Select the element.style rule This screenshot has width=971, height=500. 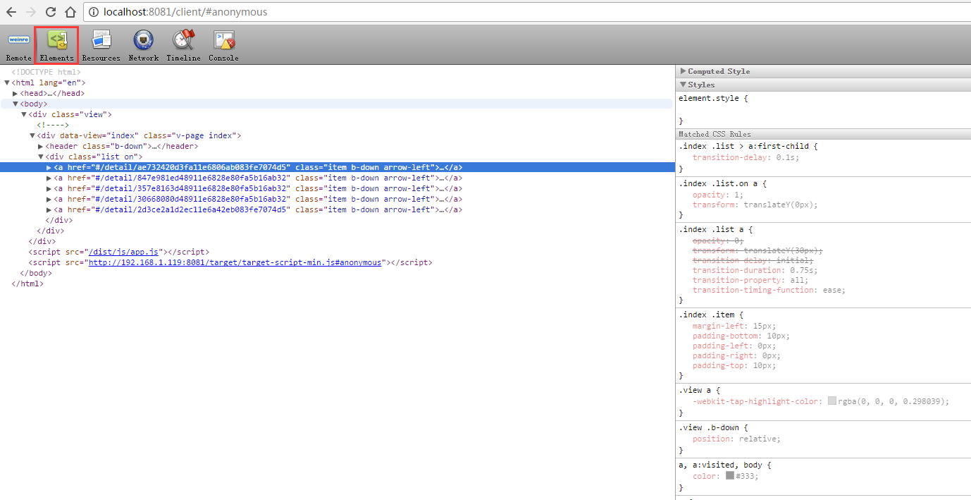pos(713,98)
